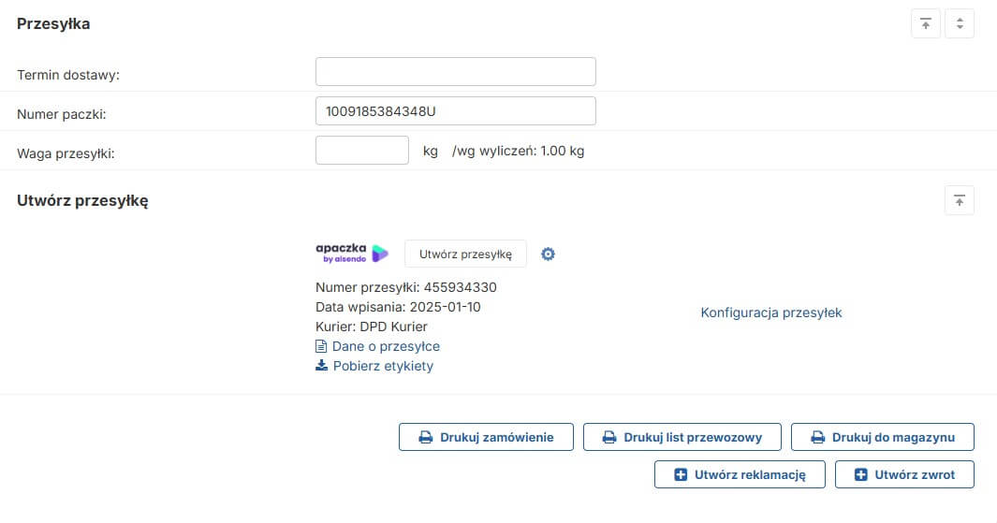Screen dimensions: 997x523
Task: Click the apaczka by alsendo logo
Action: 352,254
